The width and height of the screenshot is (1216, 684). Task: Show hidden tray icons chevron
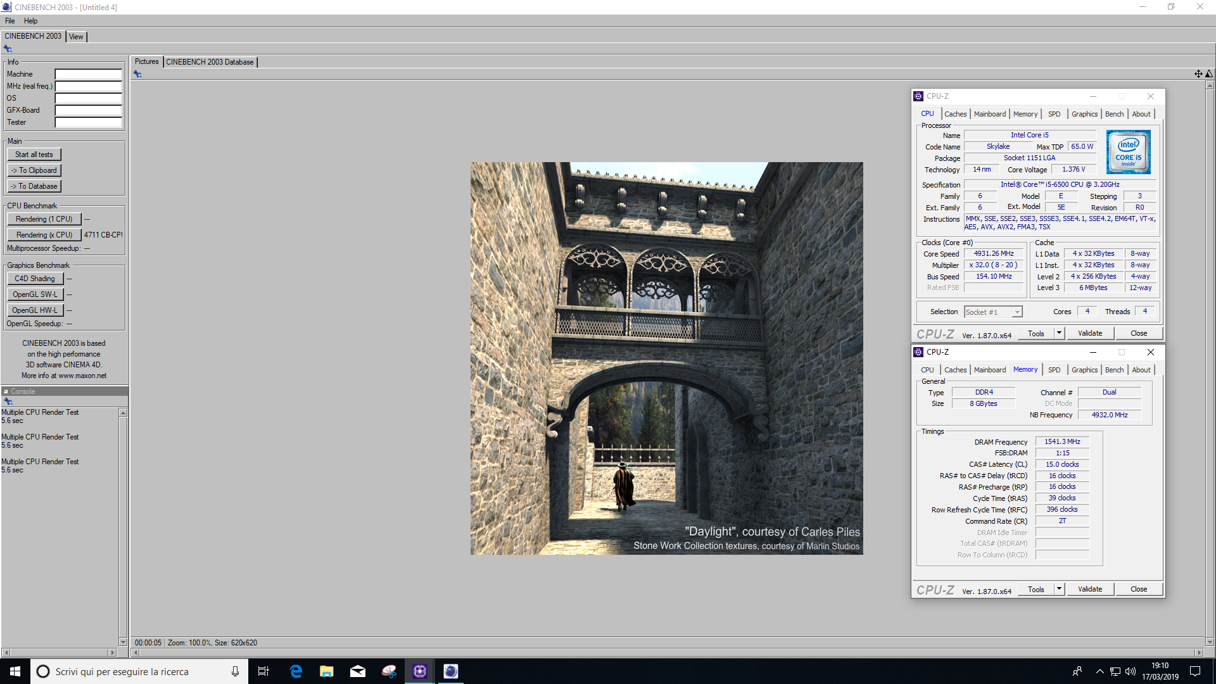point(1100,671)
